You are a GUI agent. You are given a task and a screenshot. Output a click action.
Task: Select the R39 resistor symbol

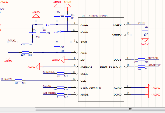coord(25,52)
